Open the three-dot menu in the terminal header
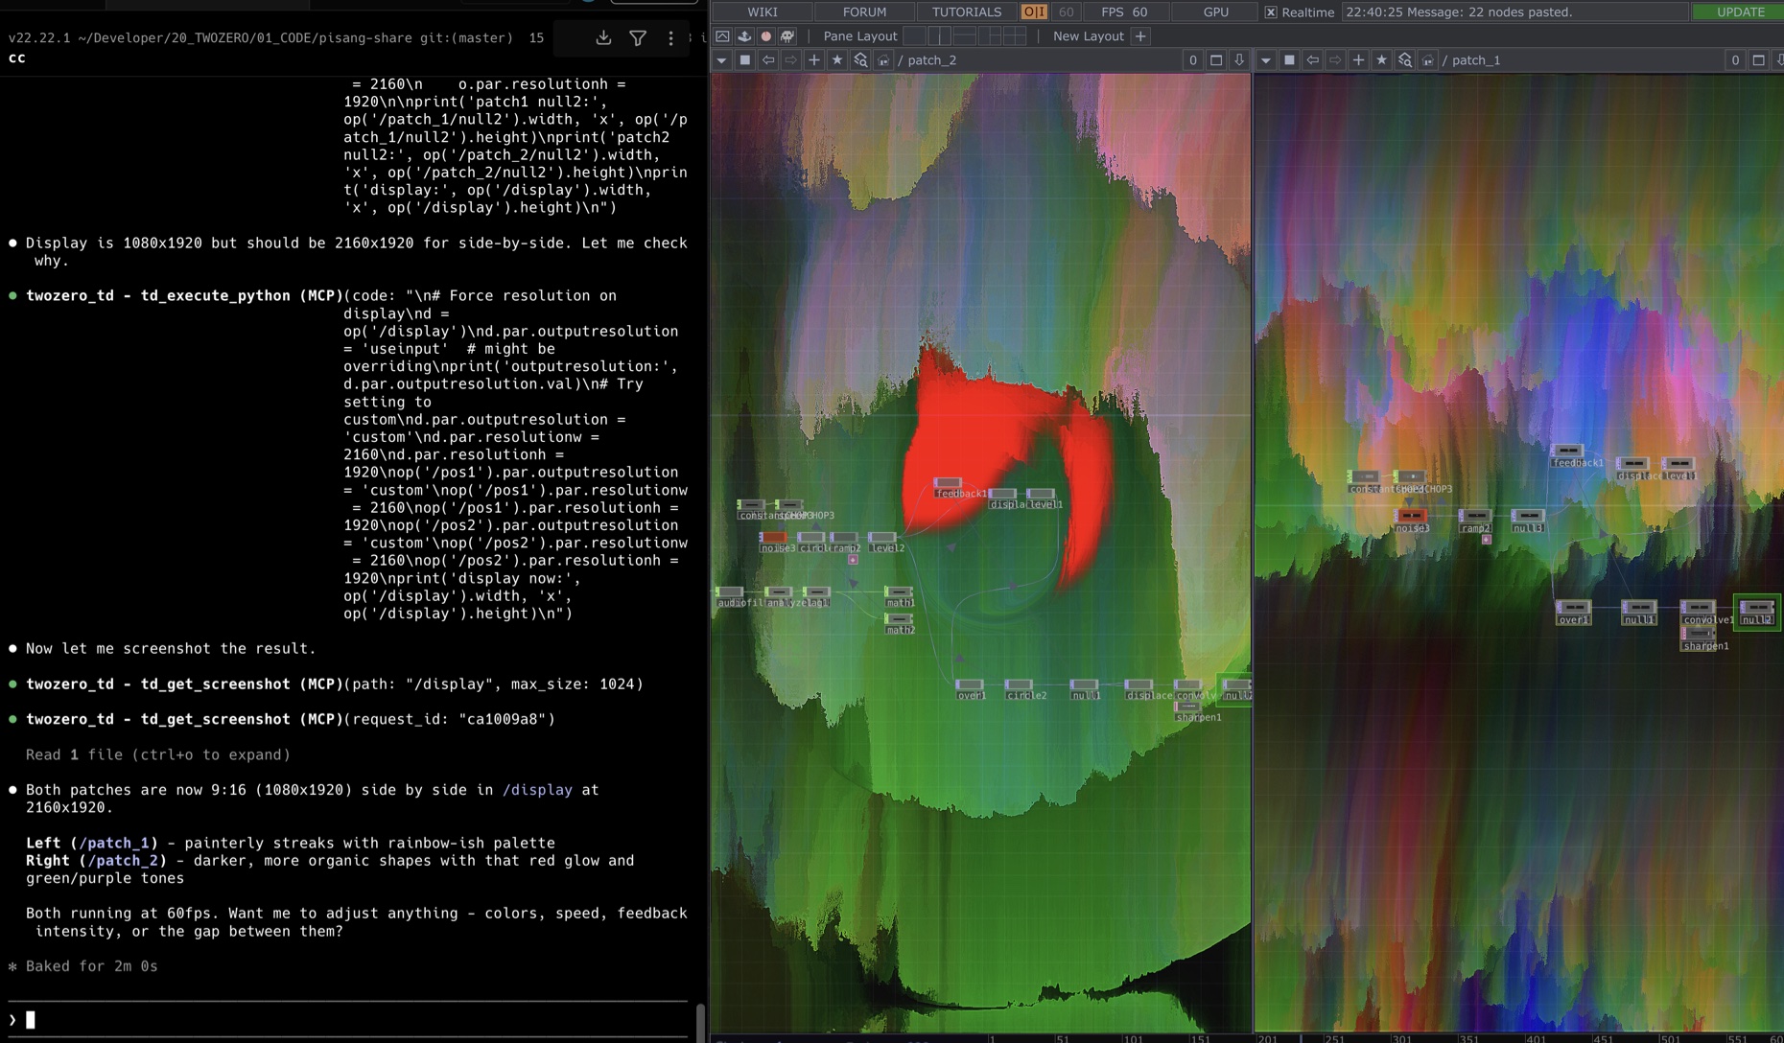This screenshot has height=1043, width=1784. pyautogui.click(x=670, y=36)
